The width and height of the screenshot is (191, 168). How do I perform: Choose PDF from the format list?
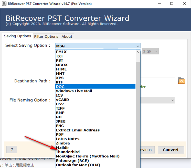point(95,135)
